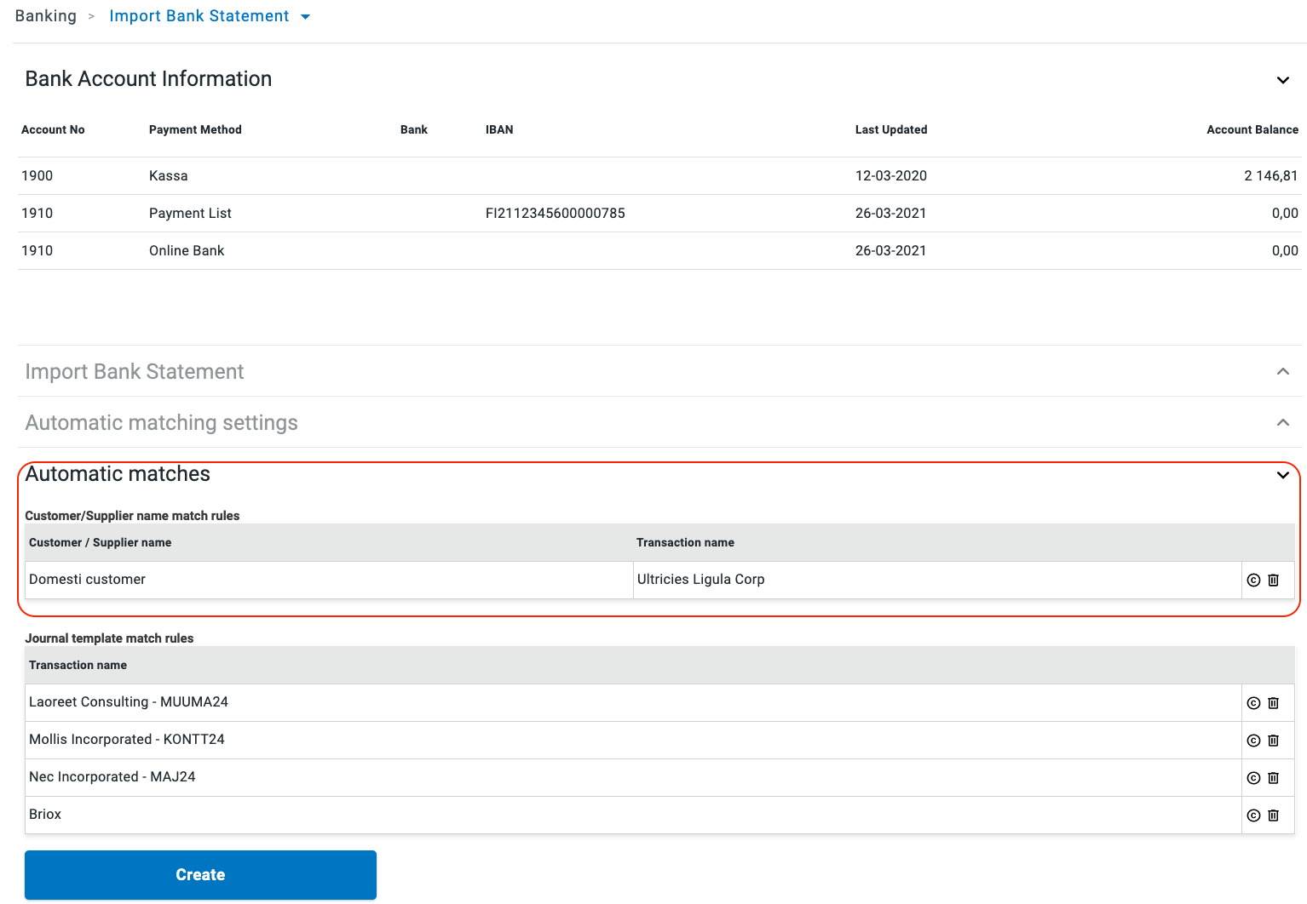The width and height of the screenshot is (1307, 904).
Task: Delete the Nec Incorporated - MAJ24 rule
Action: (x=1273, y=778)
